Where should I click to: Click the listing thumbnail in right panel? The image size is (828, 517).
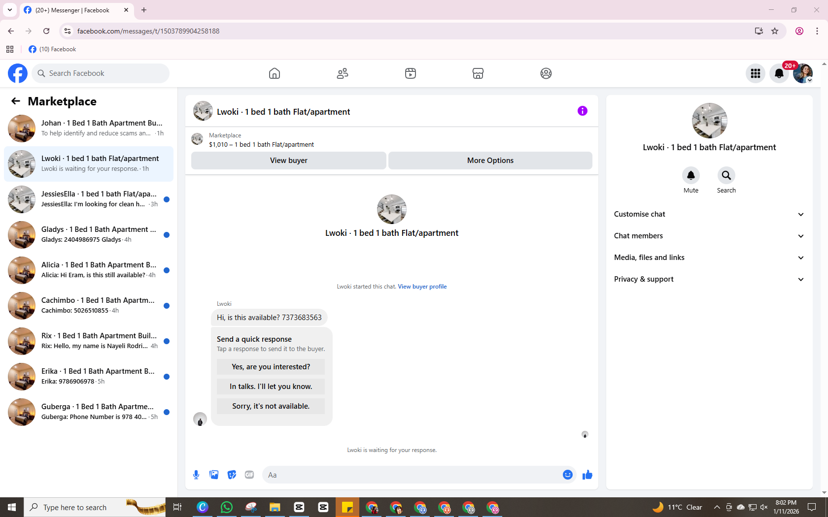[709, 121]
